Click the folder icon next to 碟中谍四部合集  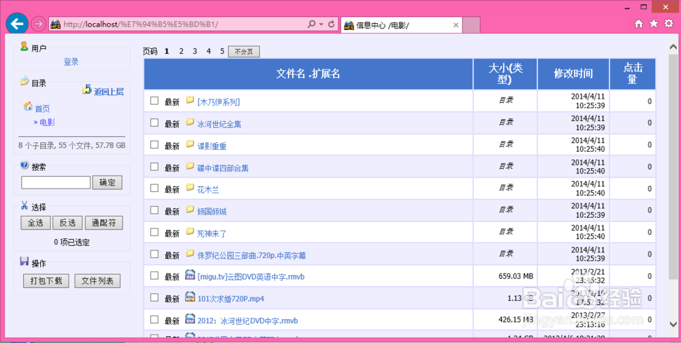190,166
